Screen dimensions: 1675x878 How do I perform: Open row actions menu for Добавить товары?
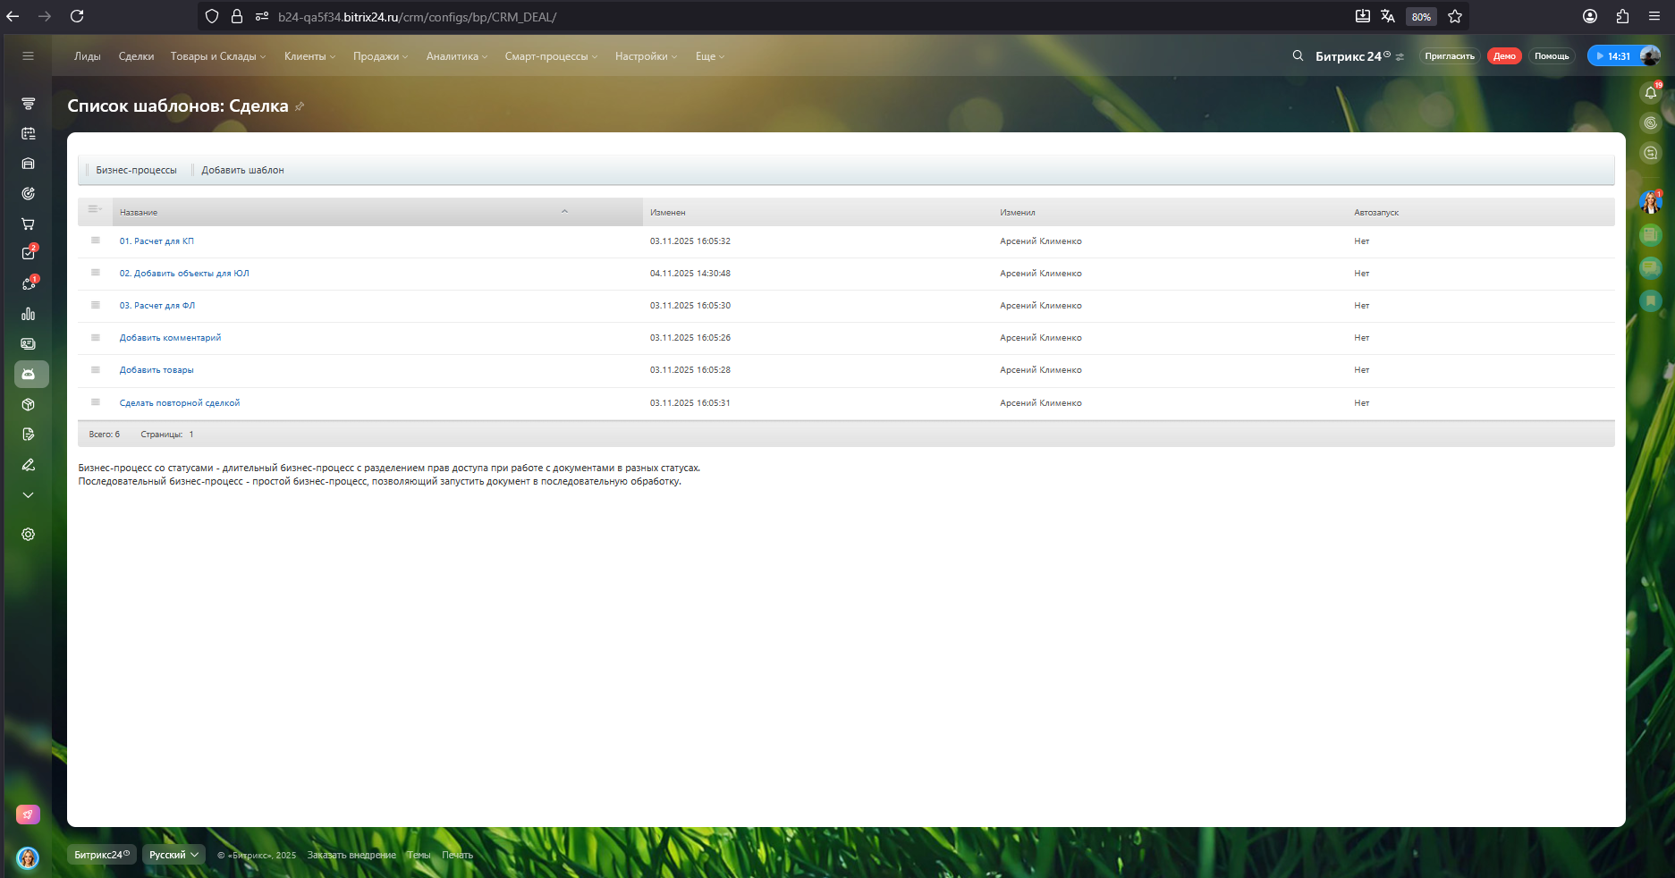click(95, 369)
